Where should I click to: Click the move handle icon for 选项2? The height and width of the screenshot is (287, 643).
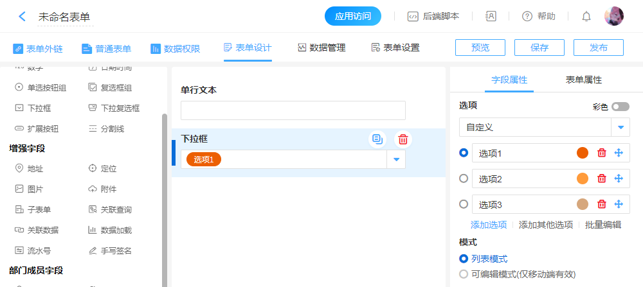point(619,178)
